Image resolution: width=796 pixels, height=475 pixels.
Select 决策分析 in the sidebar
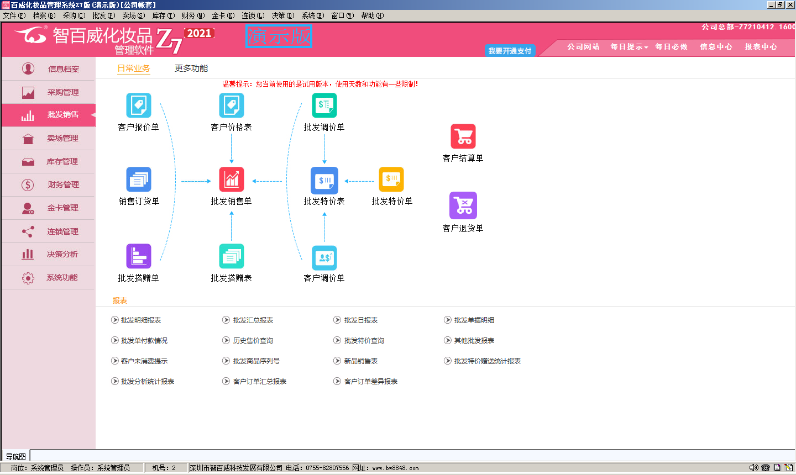pyautogui.click(x=49, y=254)
